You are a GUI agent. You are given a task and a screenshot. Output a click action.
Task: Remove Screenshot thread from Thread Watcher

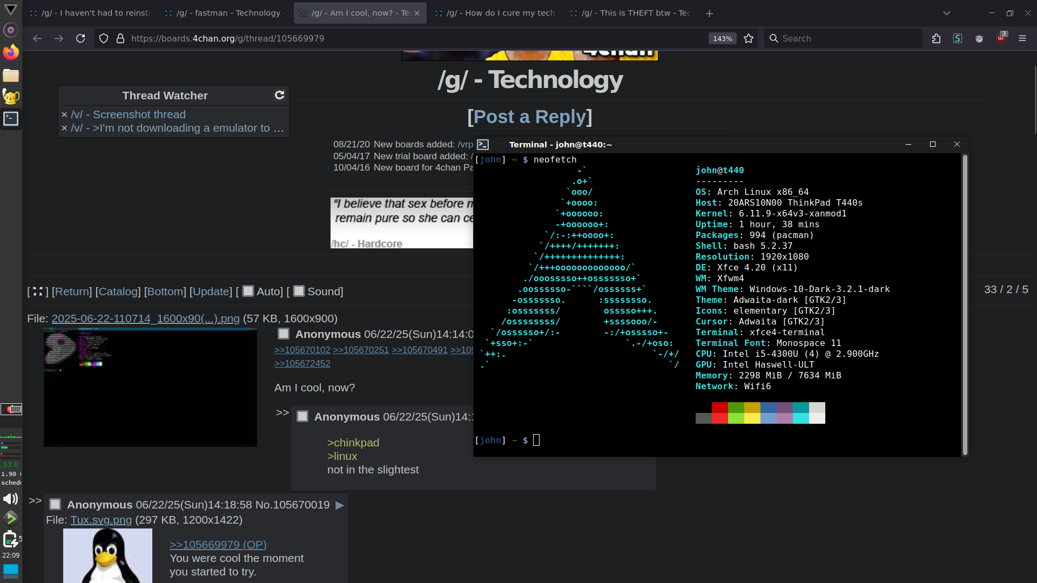64,114
